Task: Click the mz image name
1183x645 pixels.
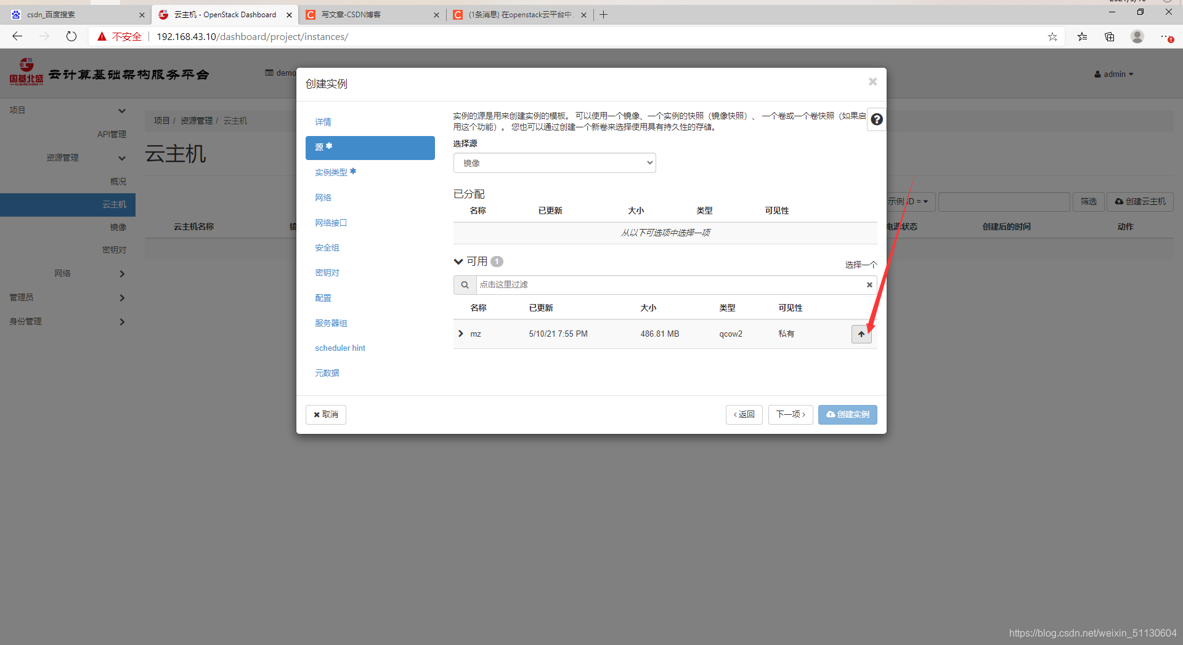Action: pyautogui.click(x=476, y=334)
